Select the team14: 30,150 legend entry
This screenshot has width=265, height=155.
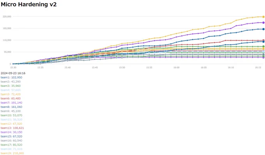pyautogui.click(x=11, y=132)
